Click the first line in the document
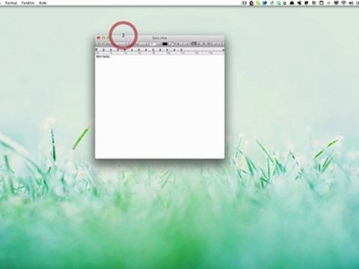359x269 pixels. coord(103,57)
